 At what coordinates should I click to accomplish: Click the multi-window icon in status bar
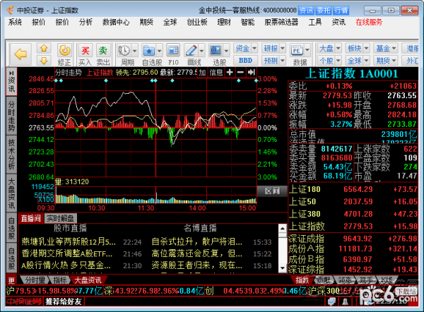click(x=331, y=301)
